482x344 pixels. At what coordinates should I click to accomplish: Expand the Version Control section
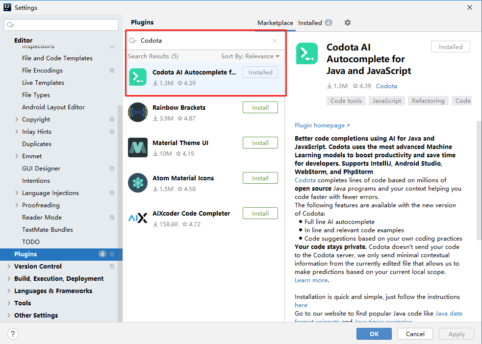(x=9, y=266)
